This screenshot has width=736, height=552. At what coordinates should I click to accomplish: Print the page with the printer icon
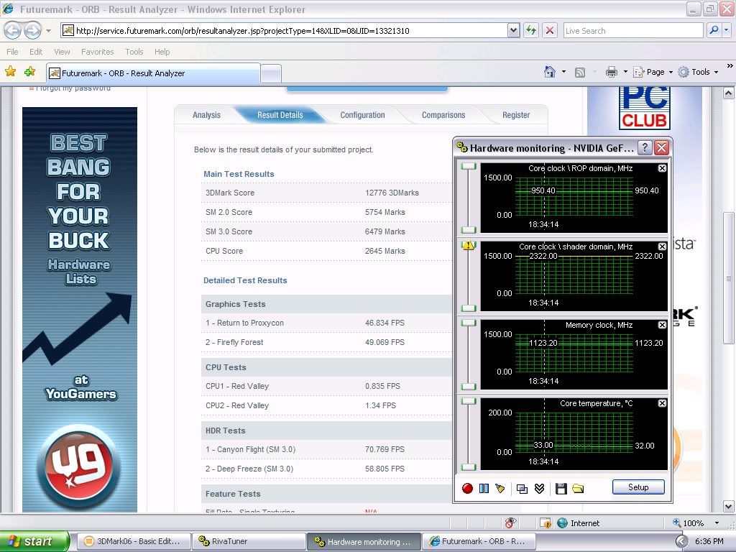coord(611,72)
